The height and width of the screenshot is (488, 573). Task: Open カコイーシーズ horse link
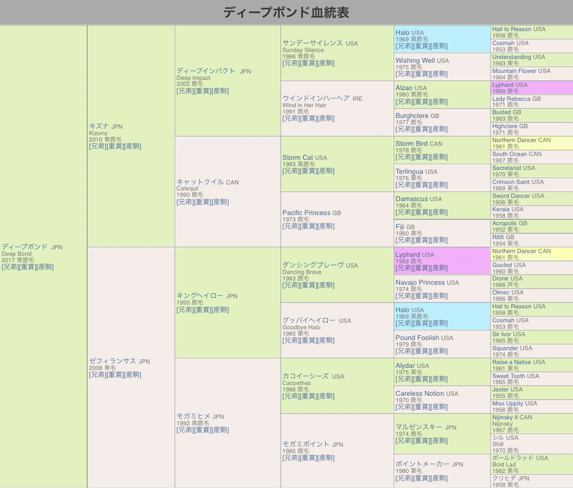pyautogui.click(x=305, y=376)
